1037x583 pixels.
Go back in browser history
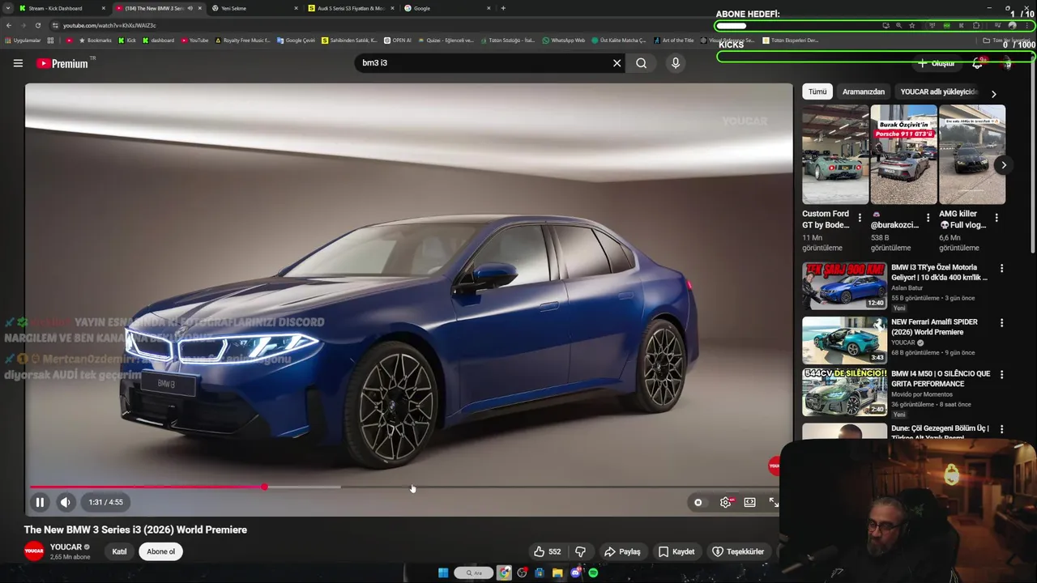pyautogui.click(x=8, y=25)
